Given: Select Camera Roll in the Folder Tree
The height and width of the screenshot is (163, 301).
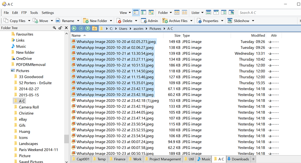Looking at the screenshot, I should click(x=29, y=107).
